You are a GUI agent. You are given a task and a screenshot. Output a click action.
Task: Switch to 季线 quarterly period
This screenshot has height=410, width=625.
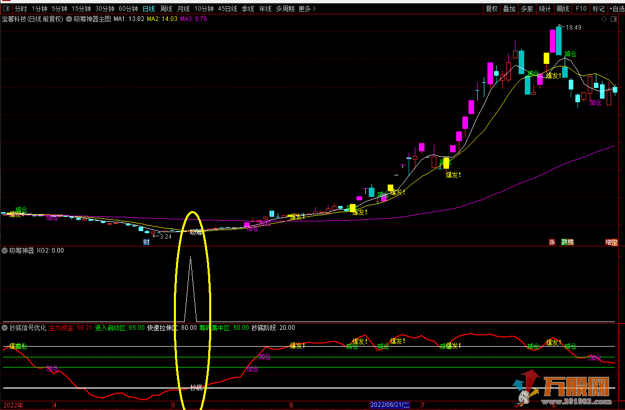point(248,9)
